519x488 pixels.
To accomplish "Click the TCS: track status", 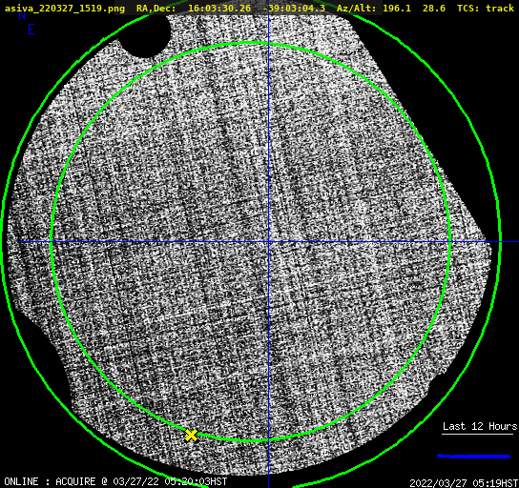I will coord(486,9).
